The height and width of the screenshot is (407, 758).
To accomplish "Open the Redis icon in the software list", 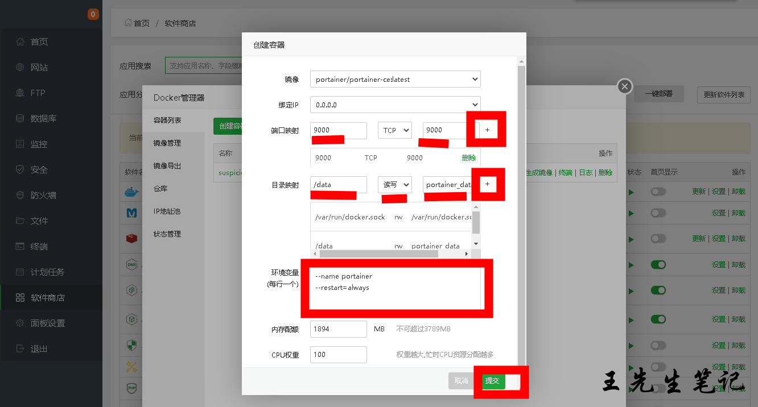I will tap(132, 238).
